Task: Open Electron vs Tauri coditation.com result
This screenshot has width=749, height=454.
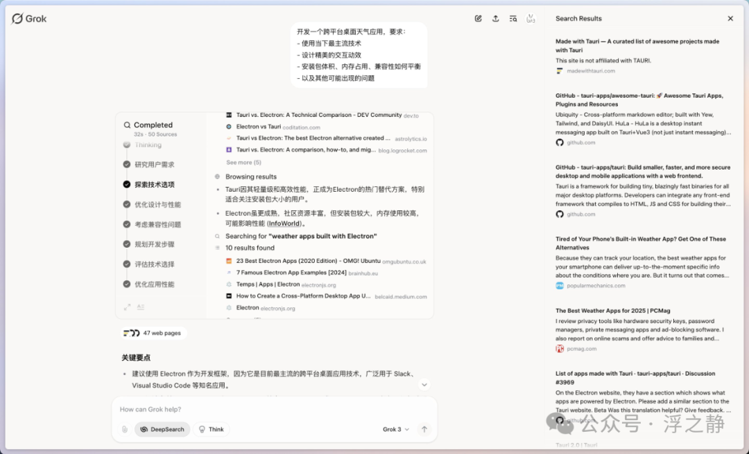Action: pyautogui.click(x=259, y=127)
